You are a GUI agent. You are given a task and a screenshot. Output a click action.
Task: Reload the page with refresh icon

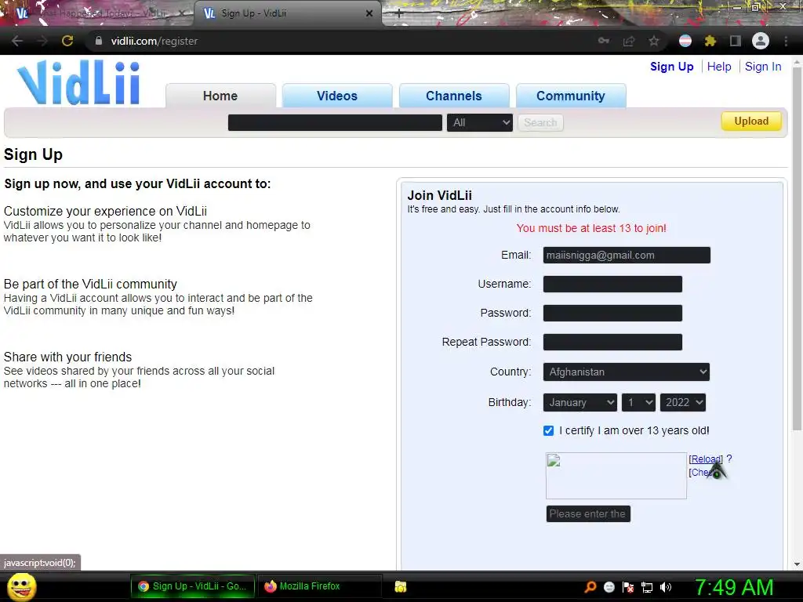click(67, 41)
